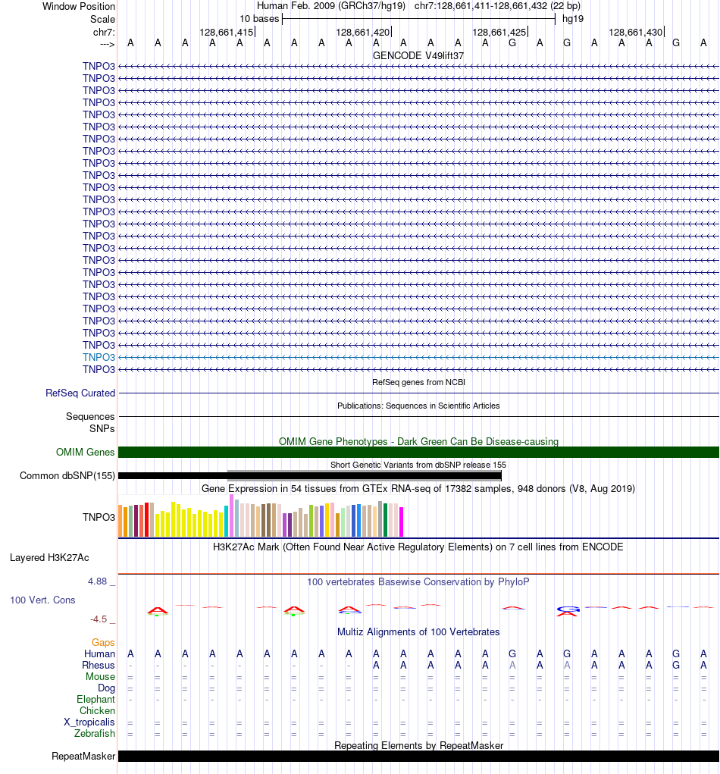This screenshot has height=774, width=720.
Task: Open the GTEx Gene Expression track title
Action: [x=418, y=489]
